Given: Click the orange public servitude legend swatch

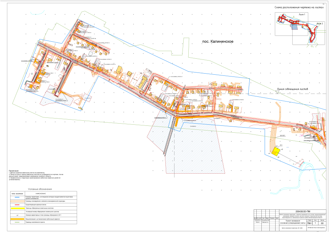Looking at the screenshot, I should pyautogui.click(x=17, y=220).
